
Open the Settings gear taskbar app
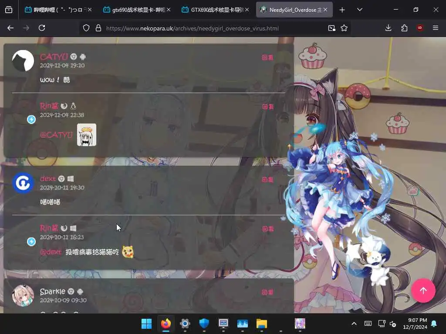[x=185, y=324]
